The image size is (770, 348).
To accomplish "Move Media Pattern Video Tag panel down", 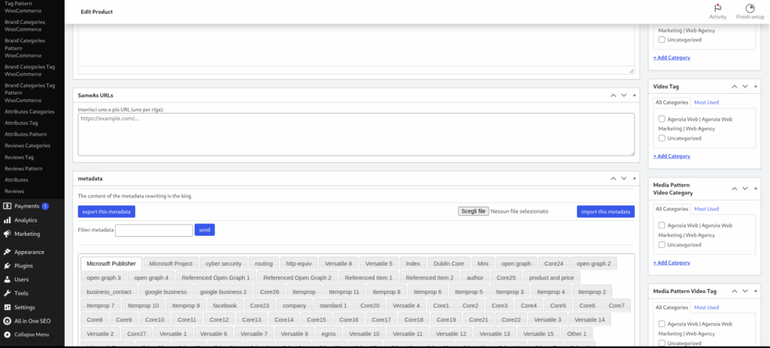I will (x=745, y=291).
